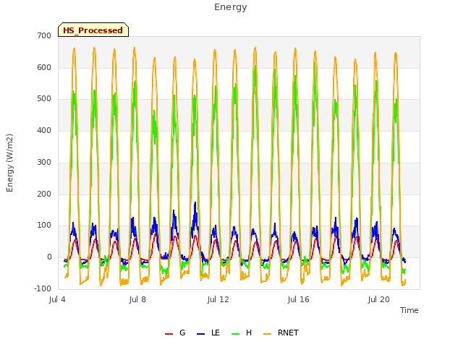Click the Jul 20 x-axis tick label
Viewport: 463px width, 347px height.
coord(378,299)
